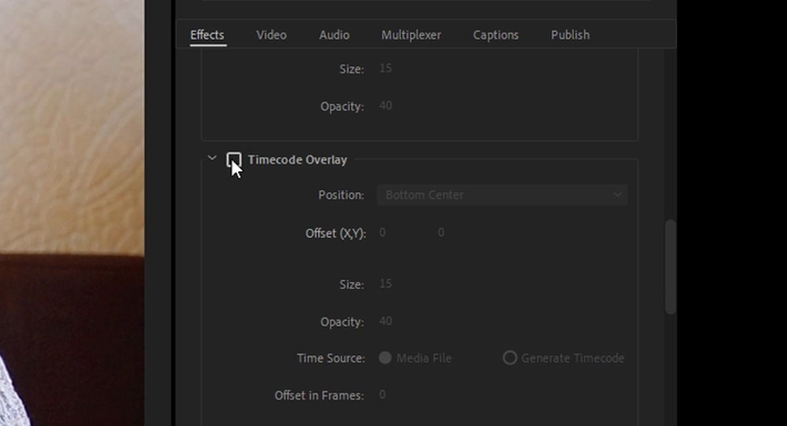Open the Audio tab
The image size is (787, 426).
click(334, 35)
